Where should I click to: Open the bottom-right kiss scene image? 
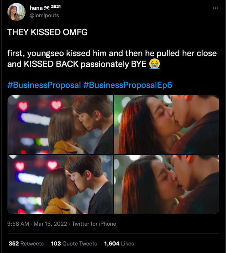(167, 184)
